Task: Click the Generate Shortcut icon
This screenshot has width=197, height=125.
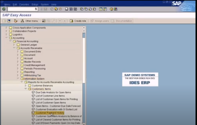Action: 105,9
